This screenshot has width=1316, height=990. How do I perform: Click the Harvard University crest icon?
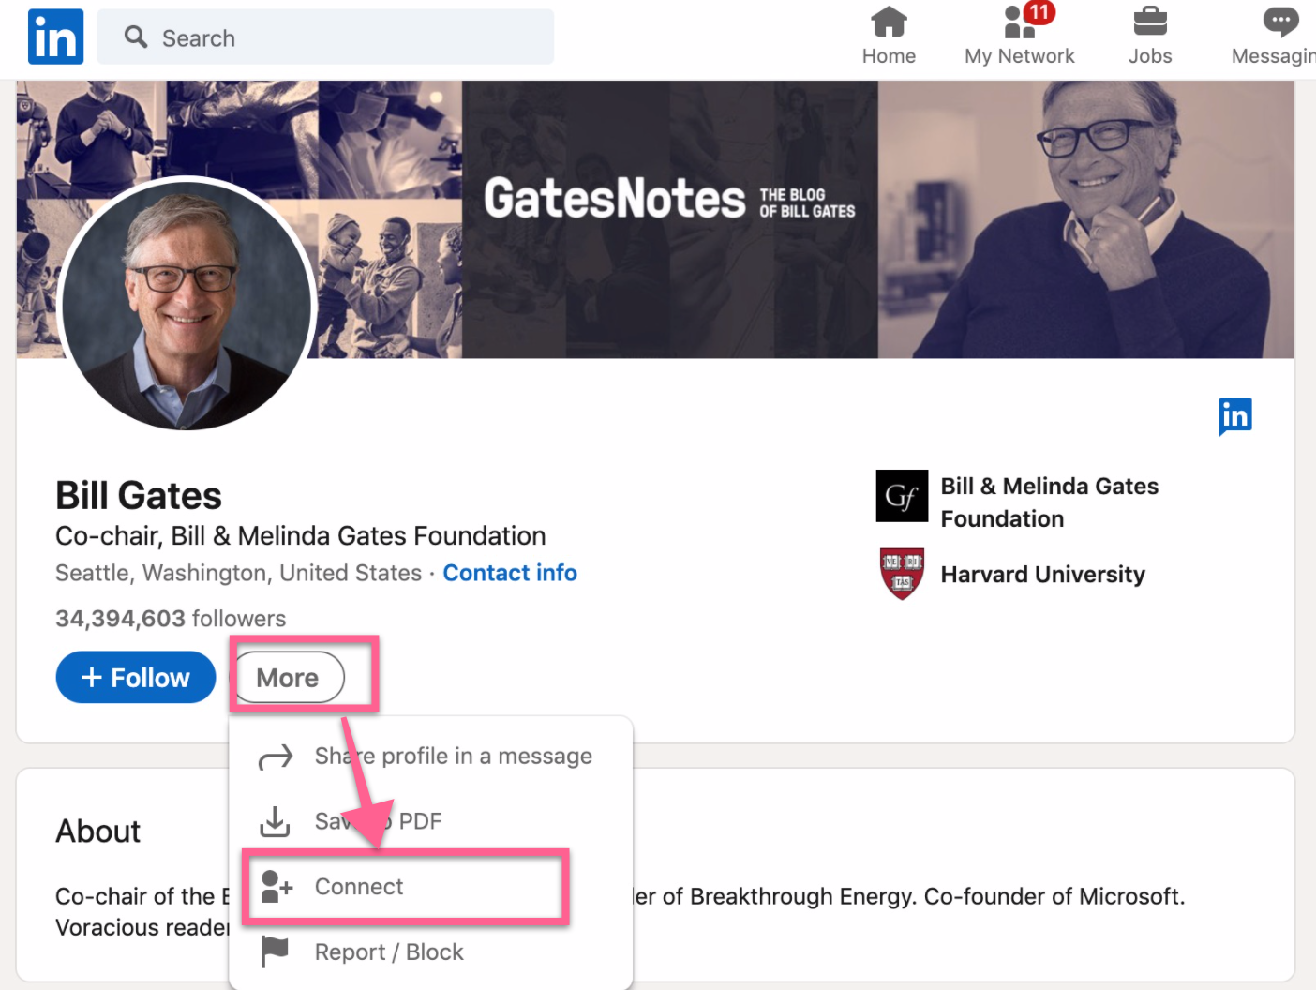(x=902, y=574)
